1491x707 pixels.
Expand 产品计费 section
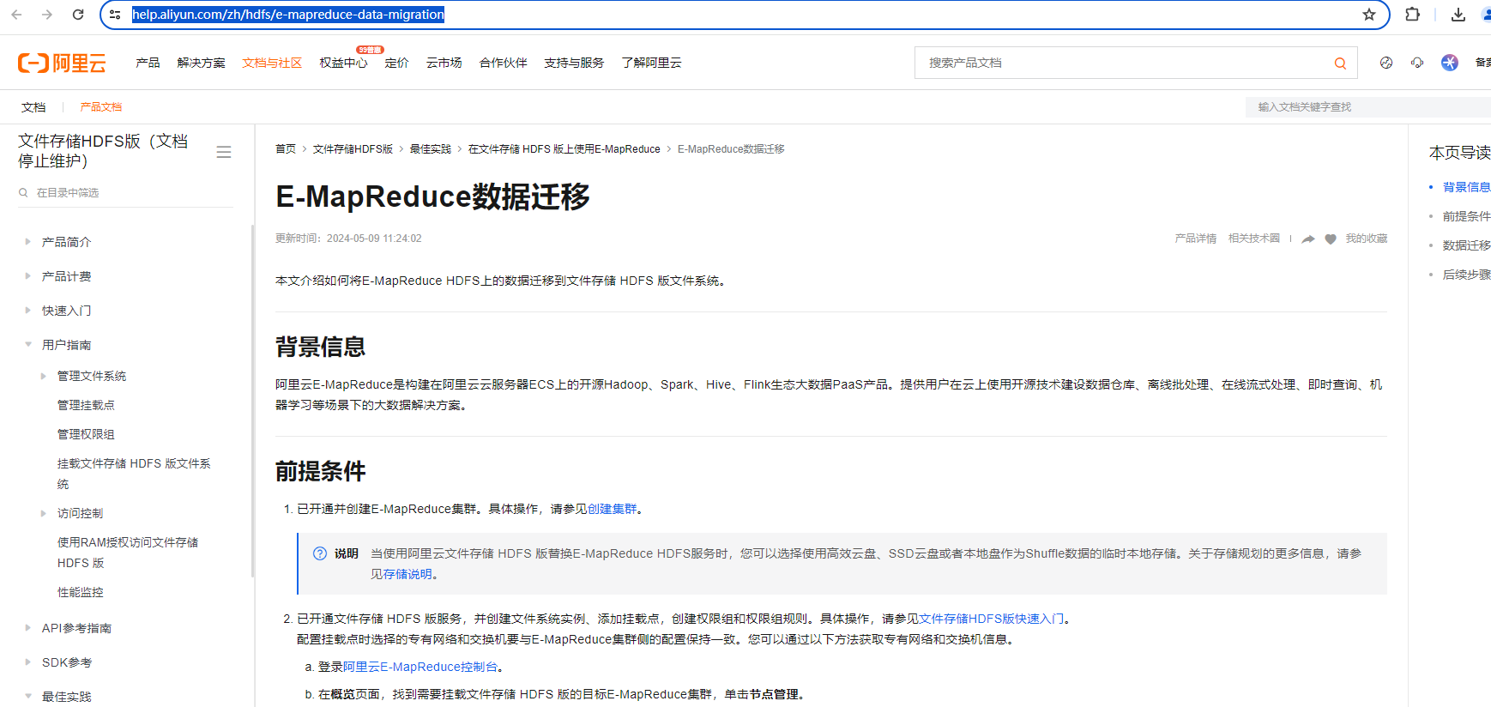tap(27, 276)
